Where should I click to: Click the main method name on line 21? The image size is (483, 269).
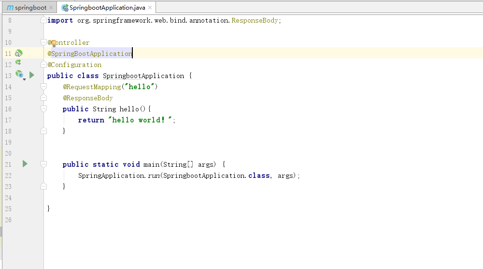(x=151, y=164)
